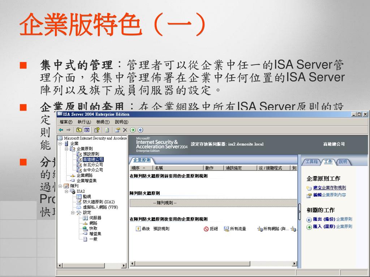This screenshot has height=277, width=370.
Task: Select 高雄總公司 policy in tree
Action: tap(93, 159)
